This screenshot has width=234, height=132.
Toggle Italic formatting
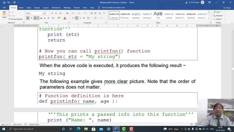pos(31,18)
